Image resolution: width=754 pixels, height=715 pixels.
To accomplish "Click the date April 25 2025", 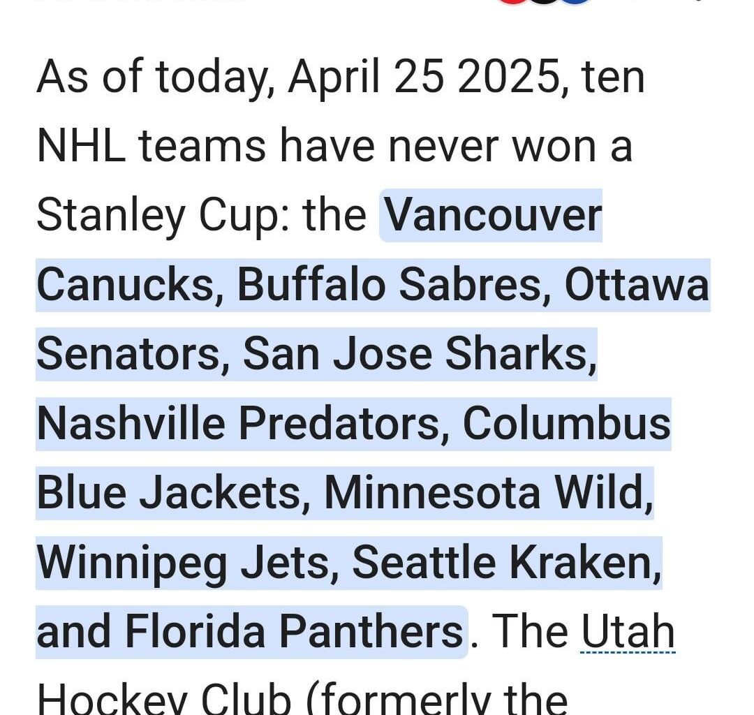I will 424,78.
